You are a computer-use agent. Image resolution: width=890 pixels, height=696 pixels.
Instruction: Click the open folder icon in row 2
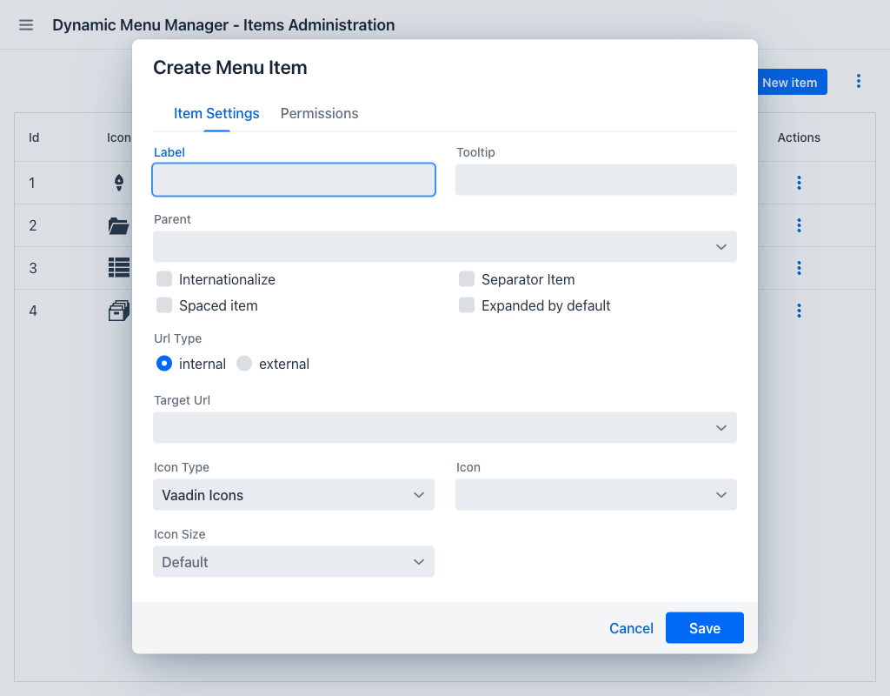tap(118, 225)
